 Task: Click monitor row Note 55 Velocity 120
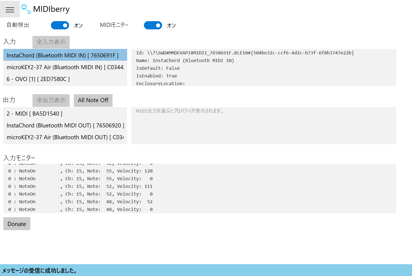80,171
